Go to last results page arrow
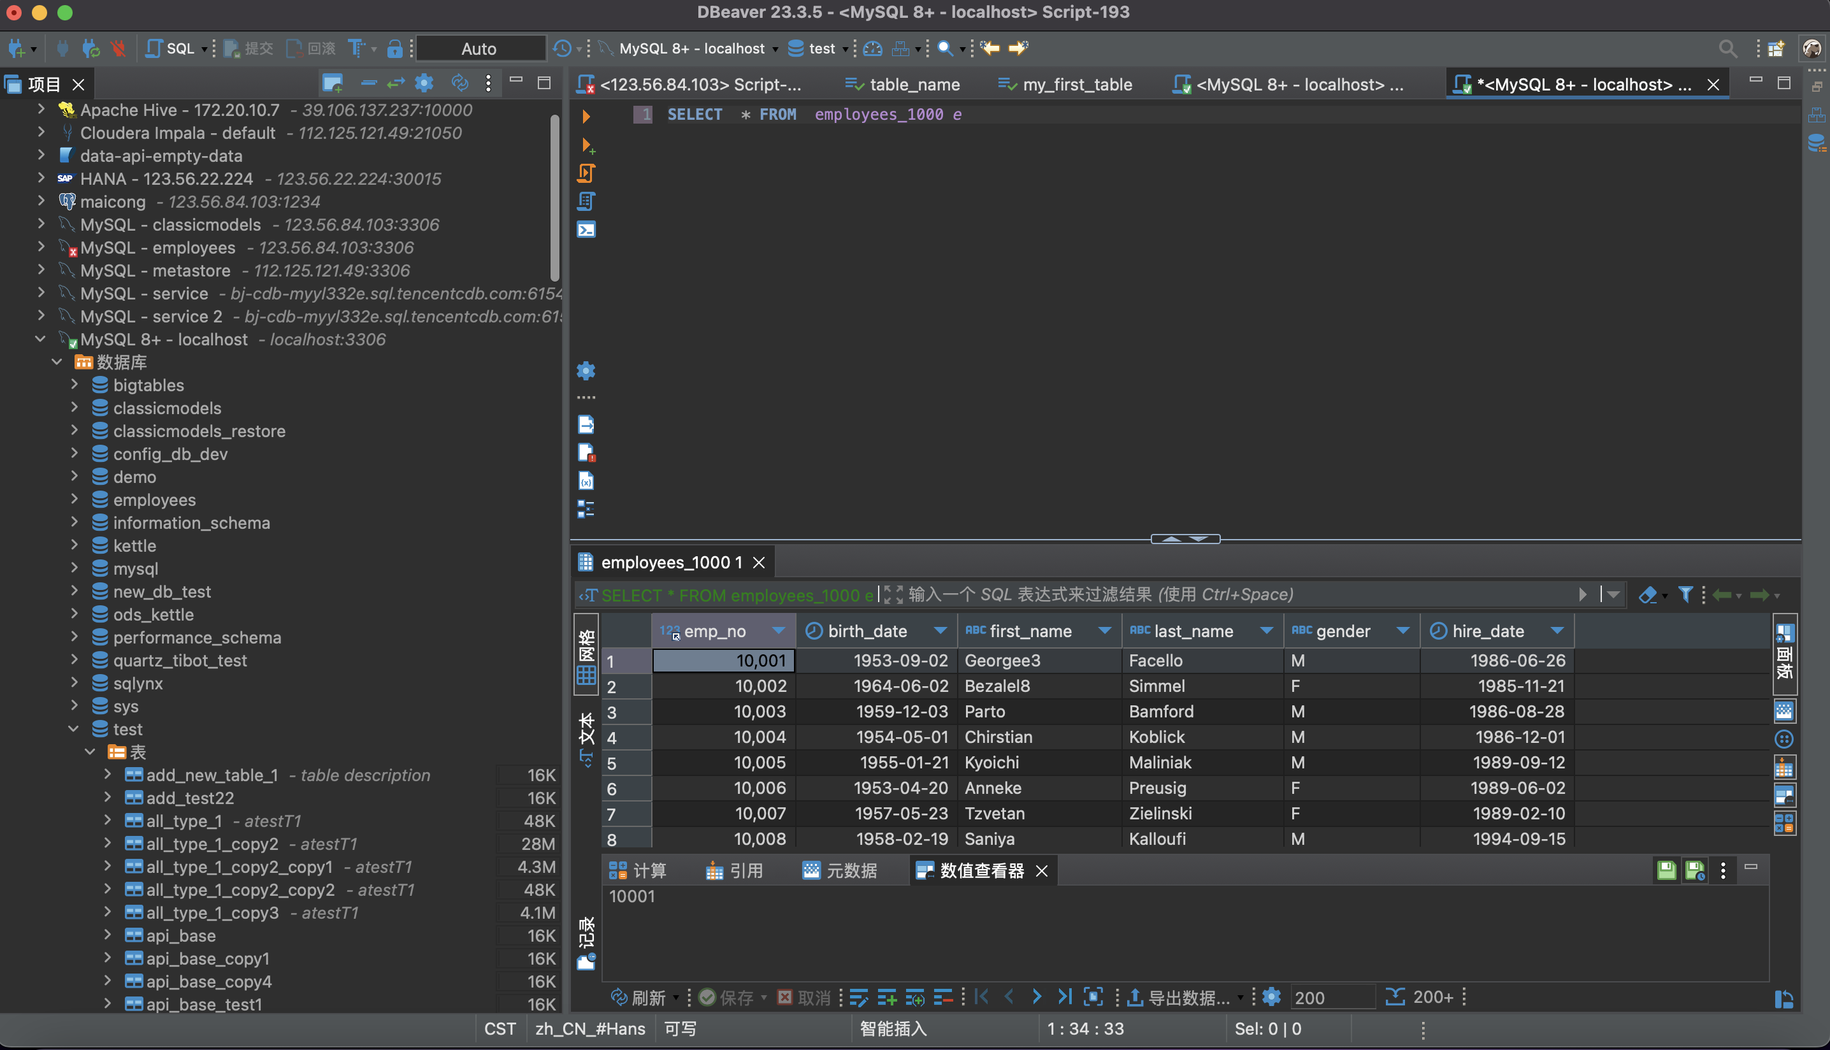1830x1050 pixels. click(x=1064, y=997)
